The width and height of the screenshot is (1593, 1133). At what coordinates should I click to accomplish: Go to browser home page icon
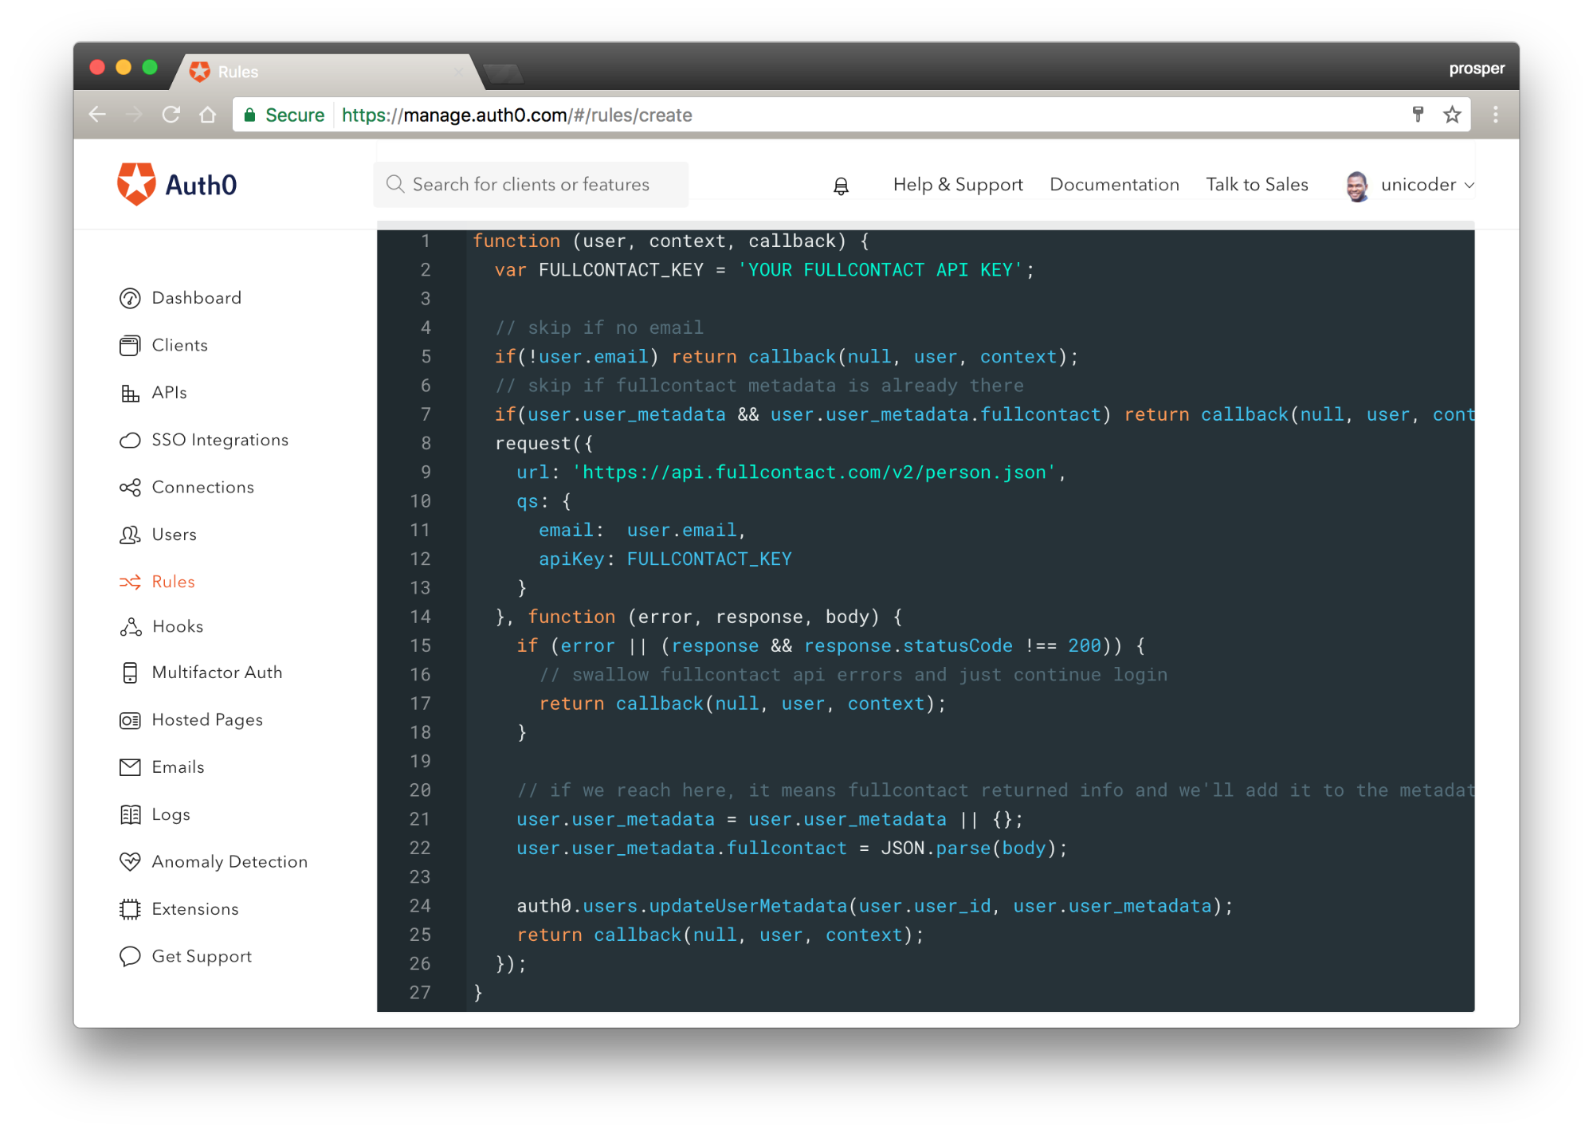[x=208, y=115]
